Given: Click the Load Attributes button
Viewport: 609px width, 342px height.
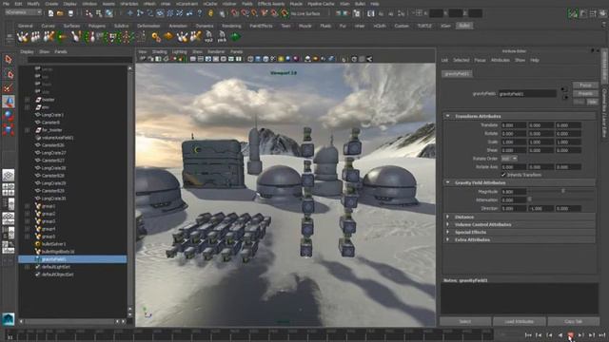Looking at the screenshot, I should (x=519, y=321).
